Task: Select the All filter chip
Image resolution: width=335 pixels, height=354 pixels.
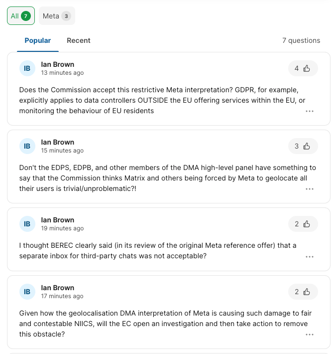Action: click(x=21, y=16)
